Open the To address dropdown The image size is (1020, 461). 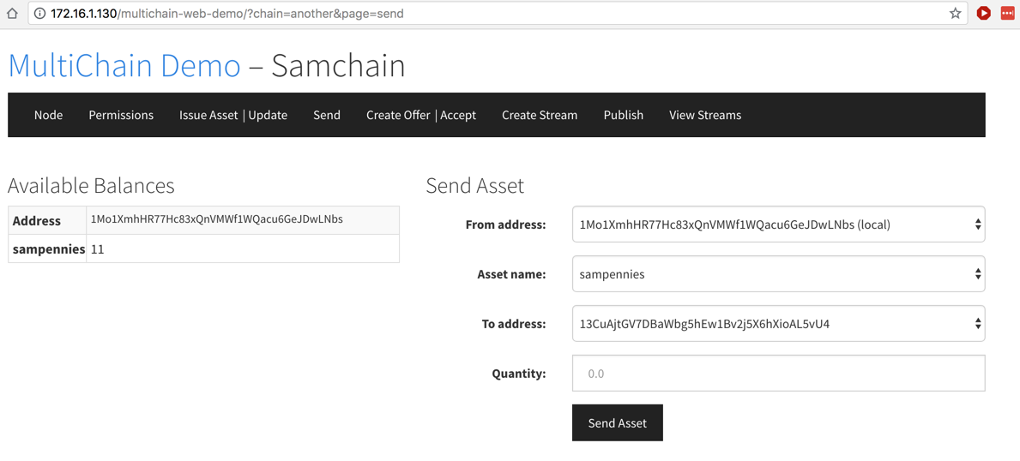click(778, 324)
